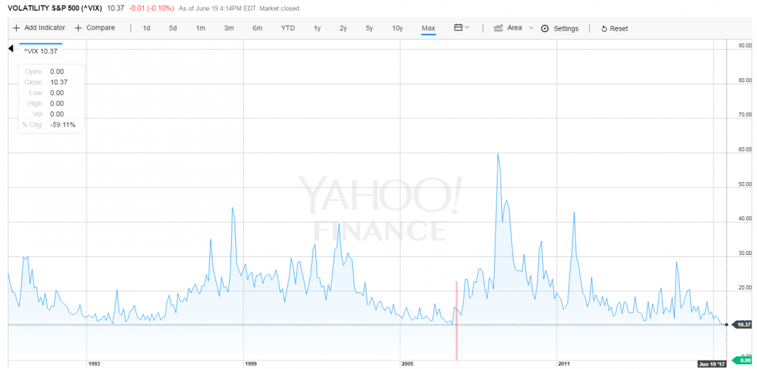Click the Jun 19 '17 date label
757x369 pixels.
click(712, 364)
